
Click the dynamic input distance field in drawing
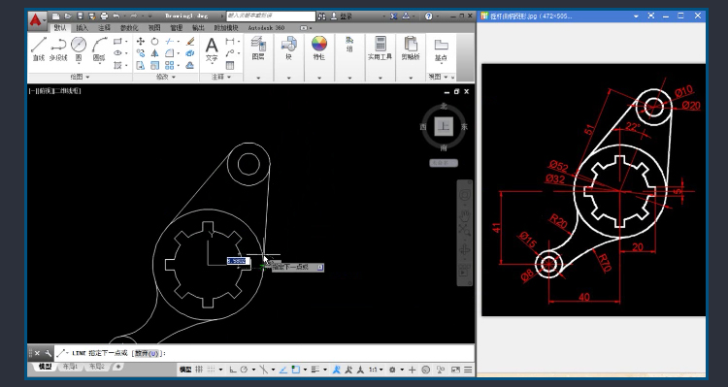tap(238, 261)
